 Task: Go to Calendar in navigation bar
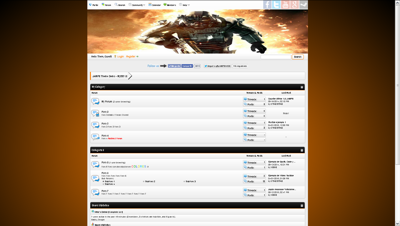pos(155,5)
